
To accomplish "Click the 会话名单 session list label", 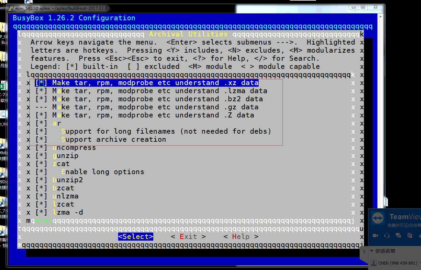I will pyautogui.click(x=385, y=251).
